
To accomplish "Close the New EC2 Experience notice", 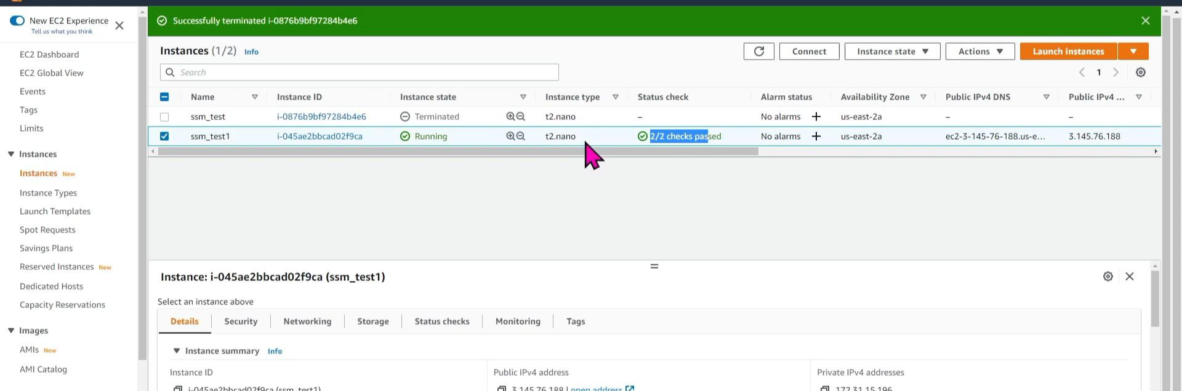I will pyautogui.click(x=119, y=26).
